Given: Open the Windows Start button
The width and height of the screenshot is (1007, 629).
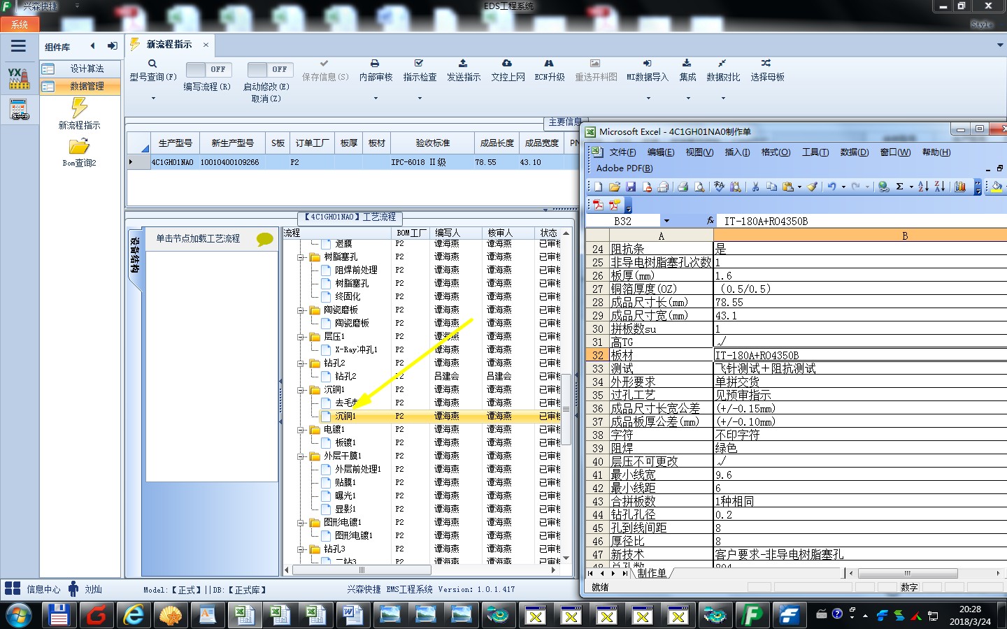Looking at the screenshot, I should [x=19, y=616].
